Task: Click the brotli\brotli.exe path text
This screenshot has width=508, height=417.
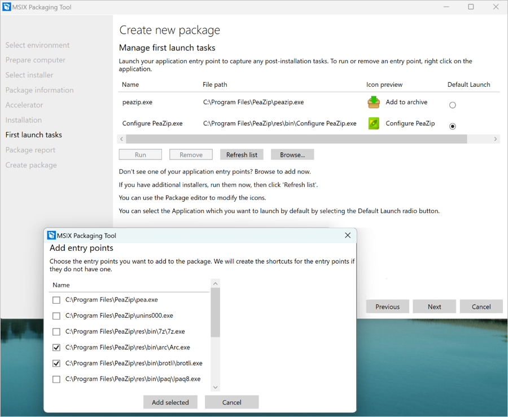Action: [x=134, y=363]
